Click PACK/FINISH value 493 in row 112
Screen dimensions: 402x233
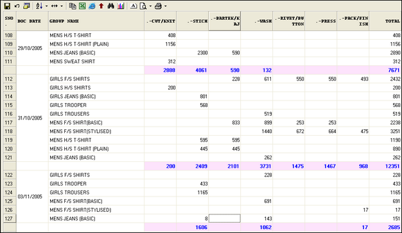click(364, 79)
